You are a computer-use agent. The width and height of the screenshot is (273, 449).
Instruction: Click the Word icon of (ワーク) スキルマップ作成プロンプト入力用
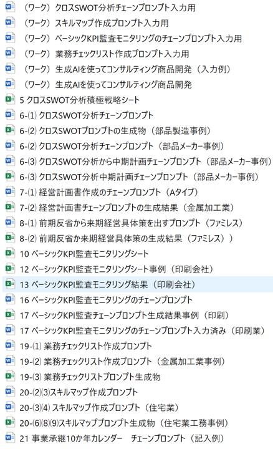[10, 22]
